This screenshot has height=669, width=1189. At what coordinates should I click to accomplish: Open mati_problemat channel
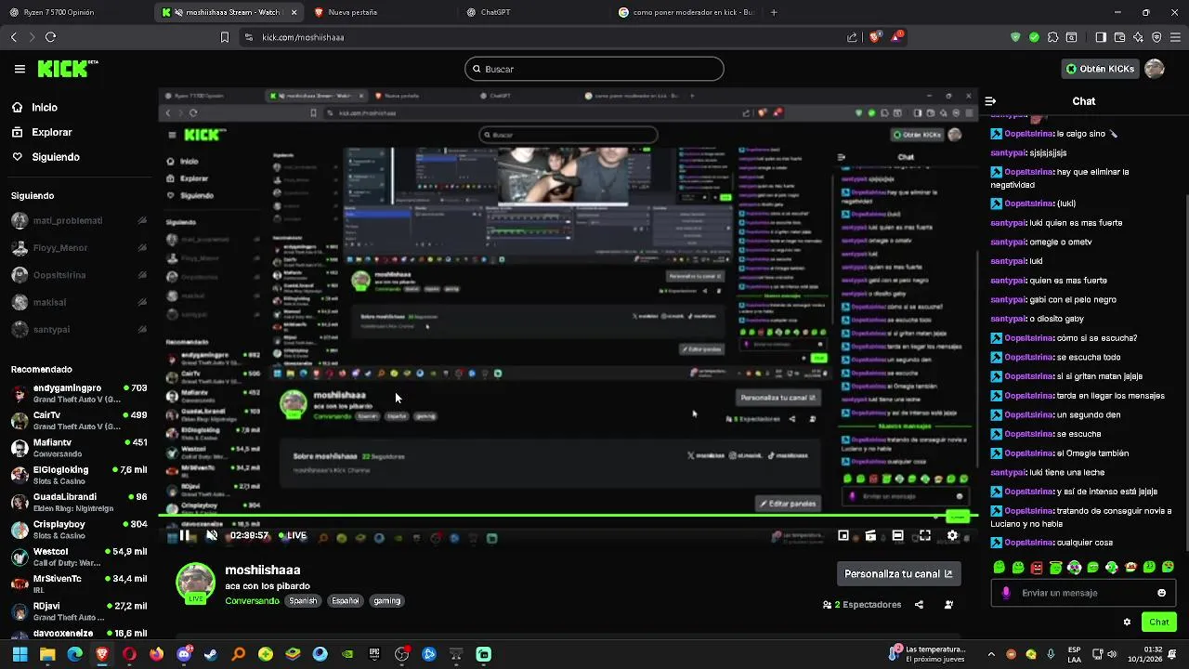click(x=78, y=221)
